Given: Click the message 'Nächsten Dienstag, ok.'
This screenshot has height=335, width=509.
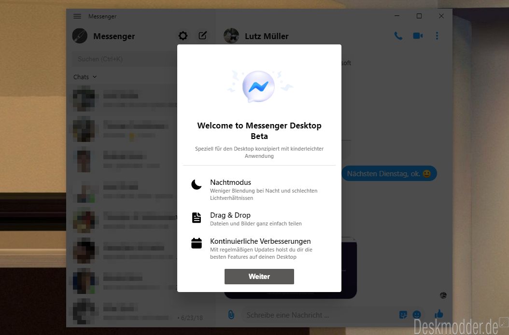Looking at the screenshot, I should point(389,174).
